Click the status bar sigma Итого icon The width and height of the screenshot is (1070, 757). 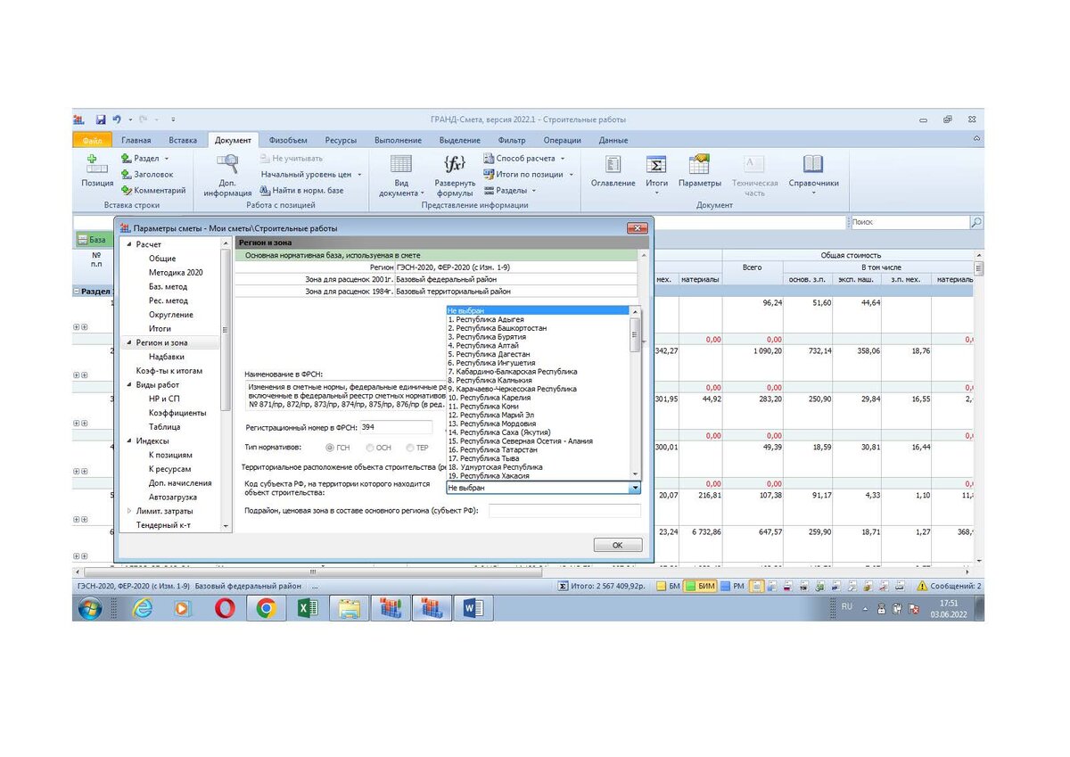[563, 586]
